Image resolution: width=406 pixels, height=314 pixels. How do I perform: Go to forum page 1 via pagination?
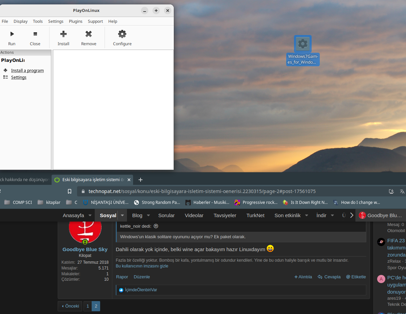(x=88, y=306)
